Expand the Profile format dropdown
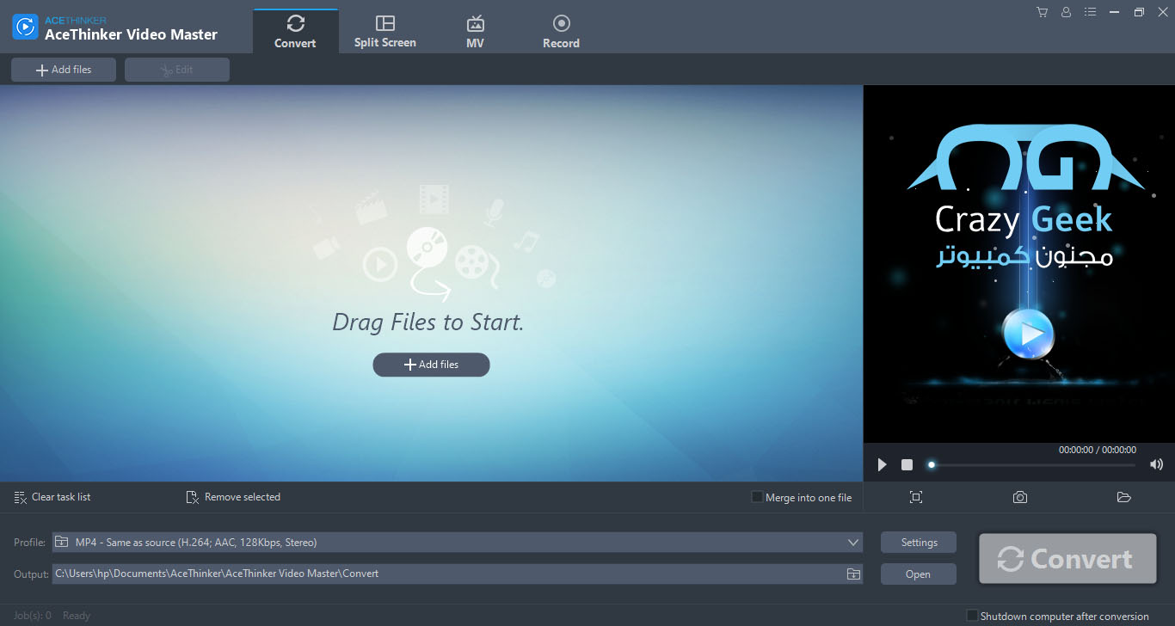The width and height of the screenshot is (1175, 626). (852, 543)
